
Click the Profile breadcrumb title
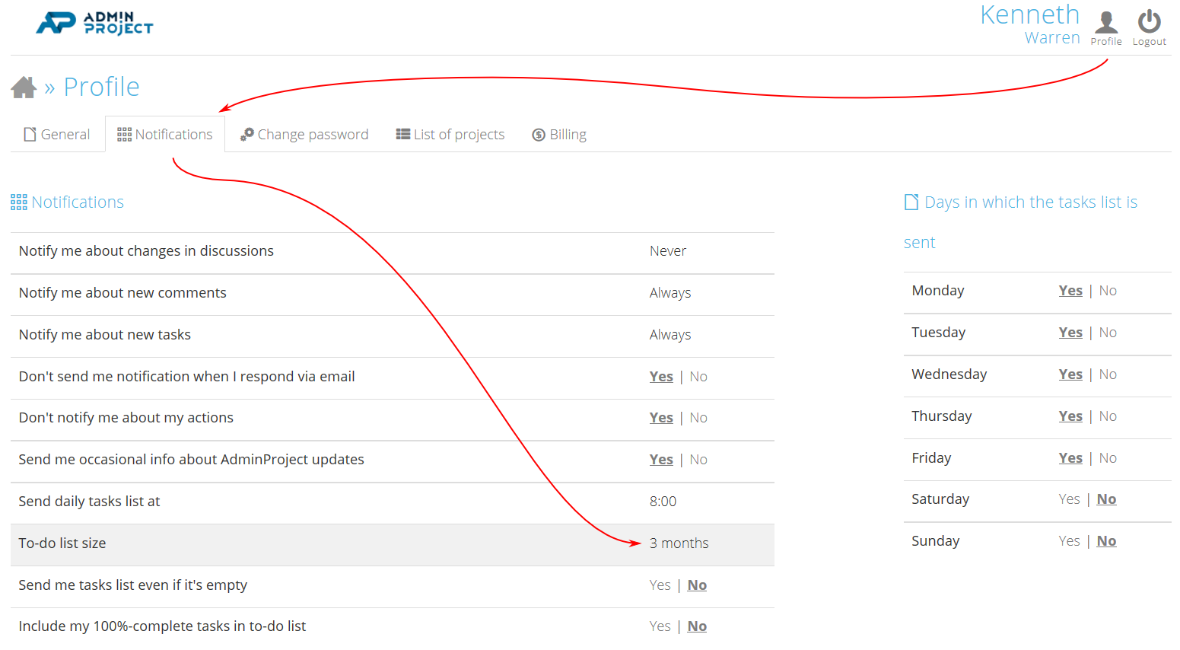click(x=102, y=88)
